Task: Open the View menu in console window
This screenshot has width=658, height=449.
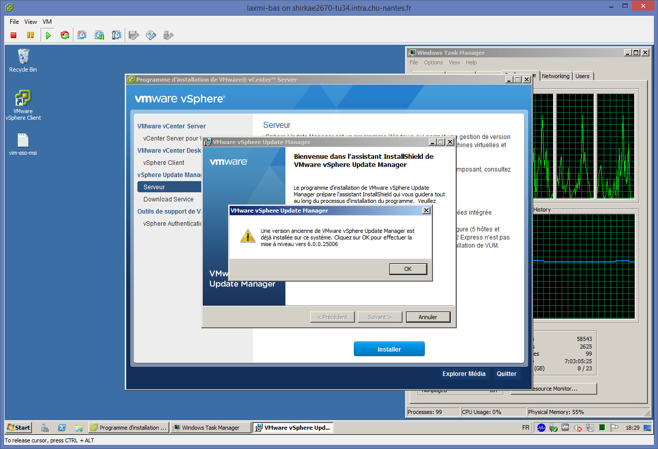Action: tap(30, 22)
